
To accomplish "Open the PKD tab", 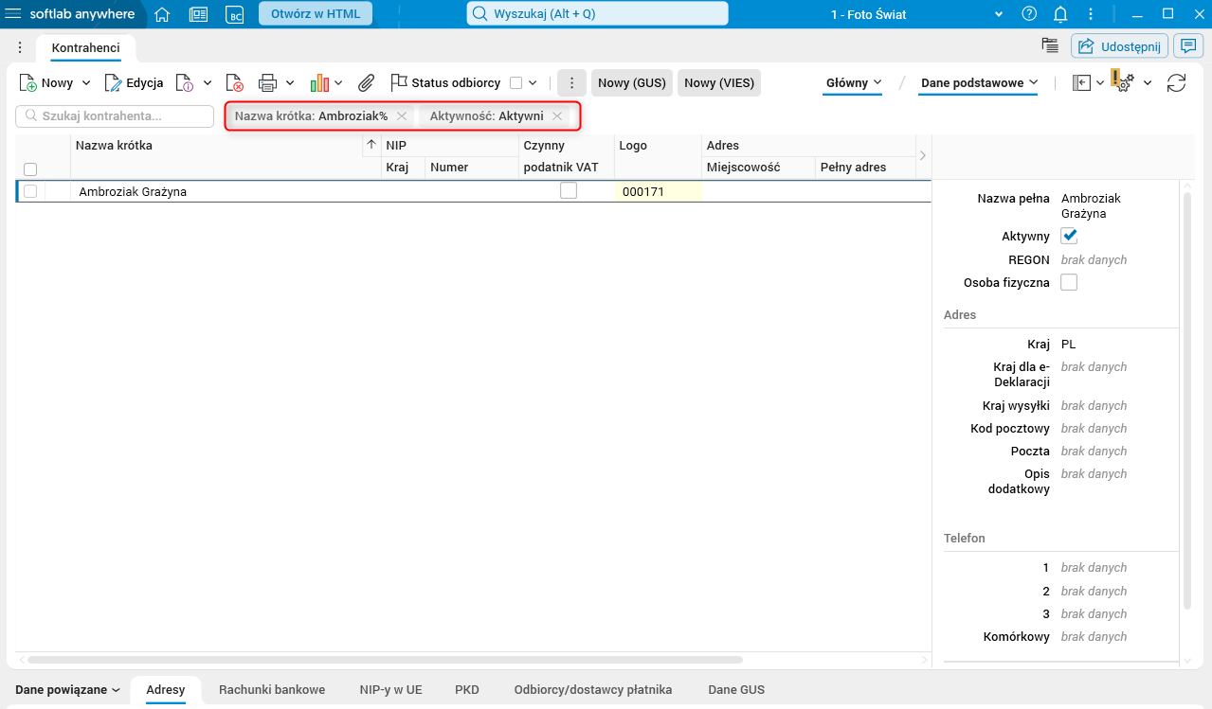I will (x=467, y=690).
